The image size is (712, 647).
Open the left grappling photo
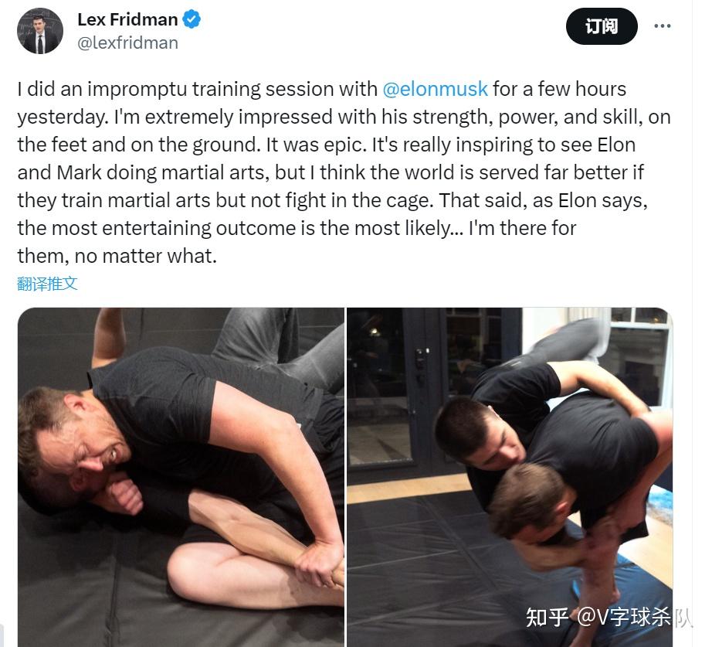click(181, 477)
